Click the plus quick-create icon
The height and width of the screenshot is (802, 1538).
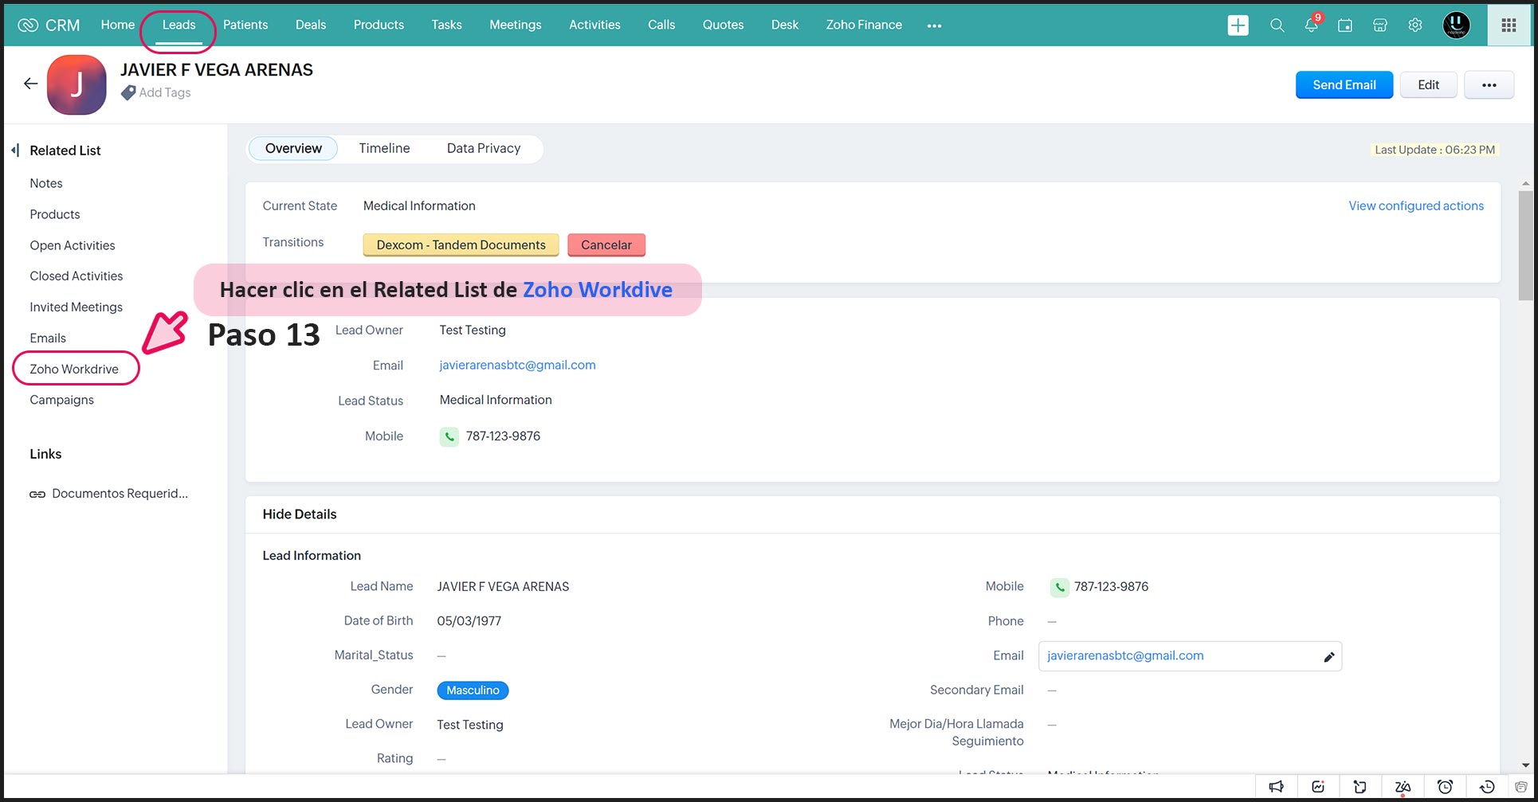(1238, 25)
